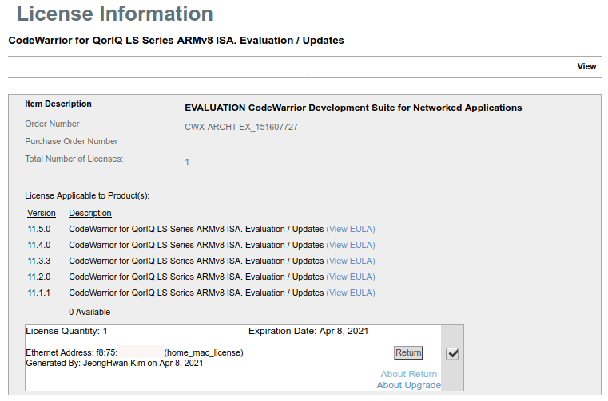
Task: Open View EULA for version 11.5.0
Action: coord(351,229)
